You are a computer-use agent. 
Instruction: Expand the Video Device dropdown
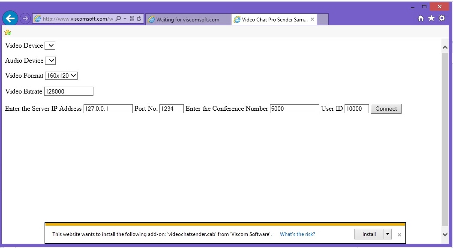coord(50,45)
